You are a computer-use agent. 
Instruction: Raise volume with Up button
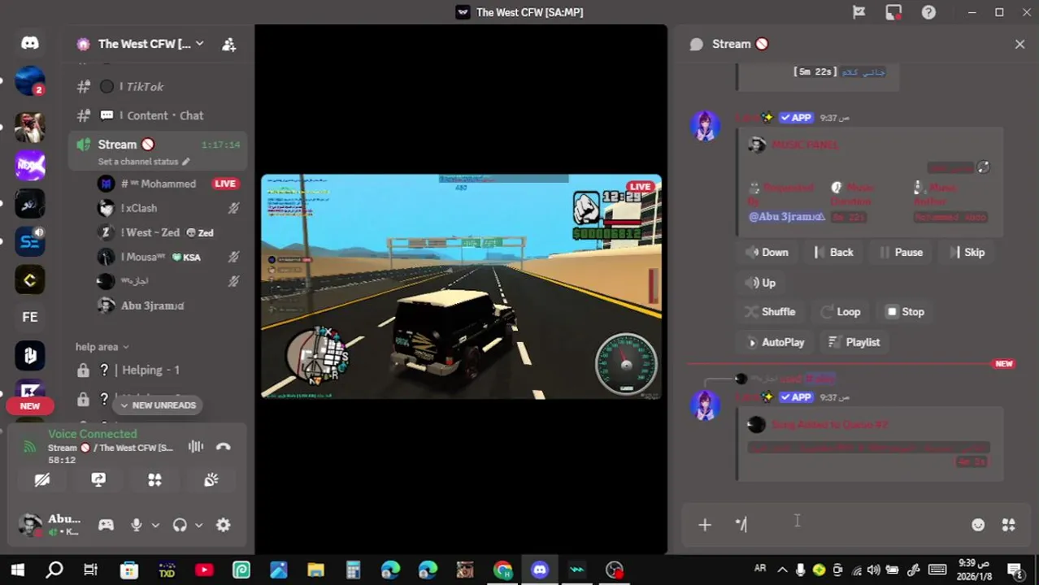click(761, 283)
